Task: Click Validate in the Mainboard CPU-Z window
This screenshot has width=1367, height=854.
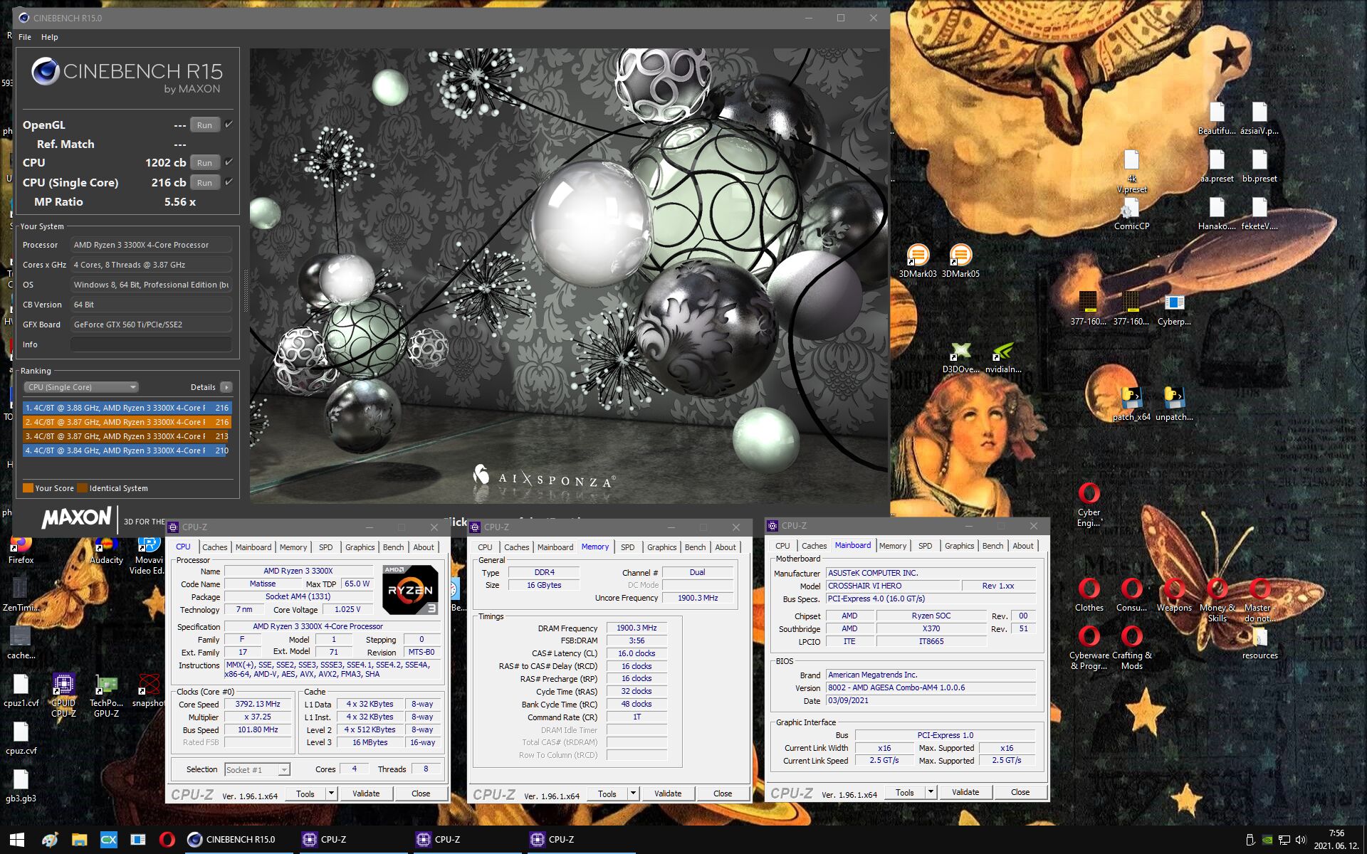Action: [x=965, y=792]
